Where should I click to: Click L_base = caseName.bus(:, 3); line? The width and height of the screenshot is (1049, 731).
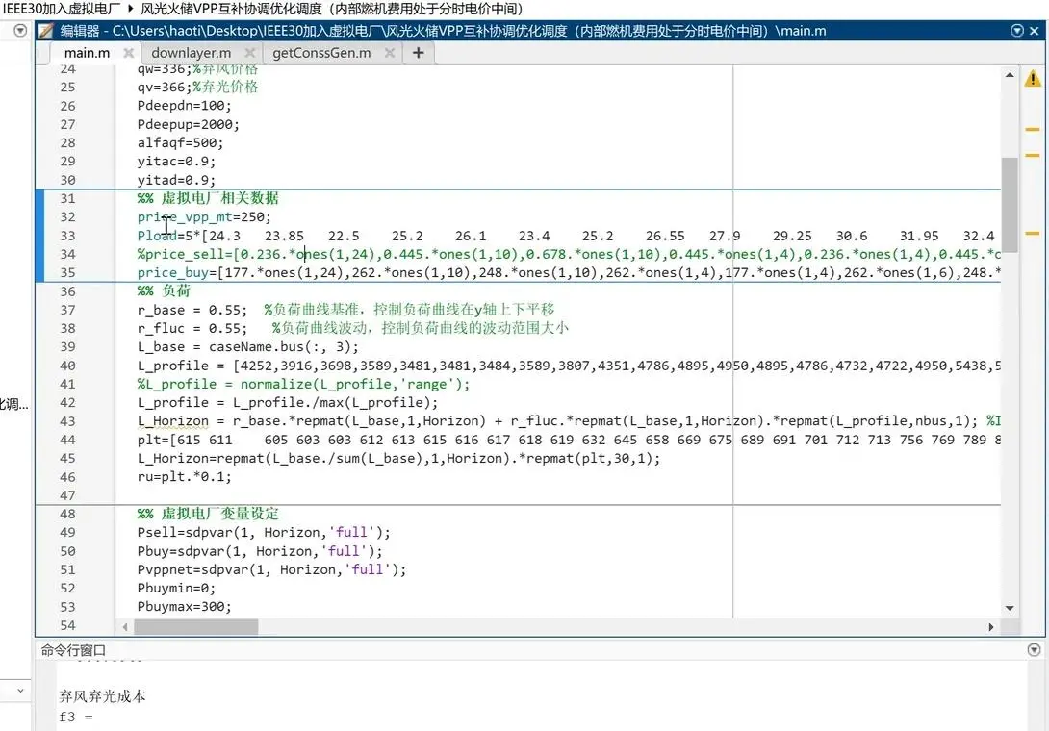tap(247, 346)
